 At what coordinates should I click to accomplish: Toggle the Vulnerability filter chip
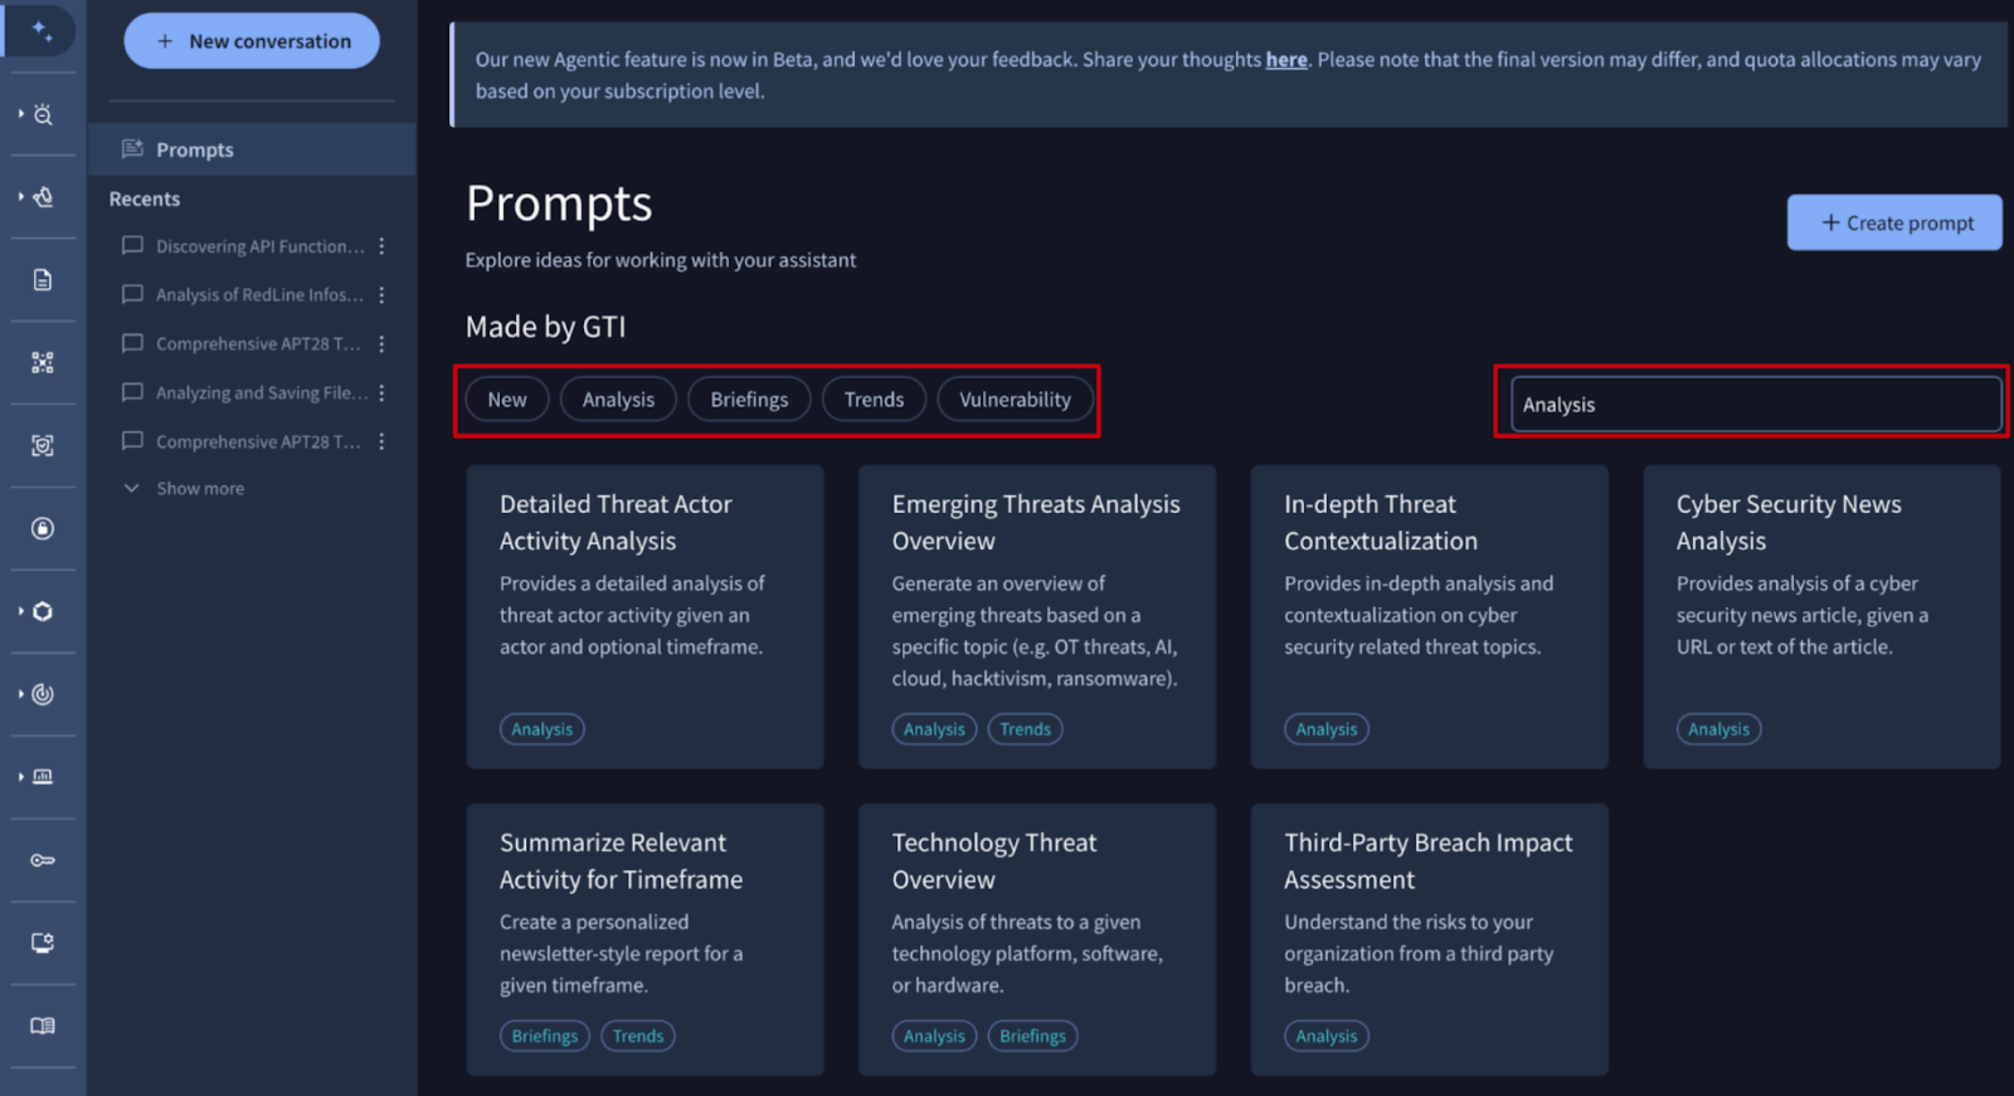pyautogui.click(x=1014, y=400)
